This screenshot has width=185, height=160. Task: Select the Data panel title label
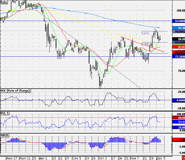4,2
